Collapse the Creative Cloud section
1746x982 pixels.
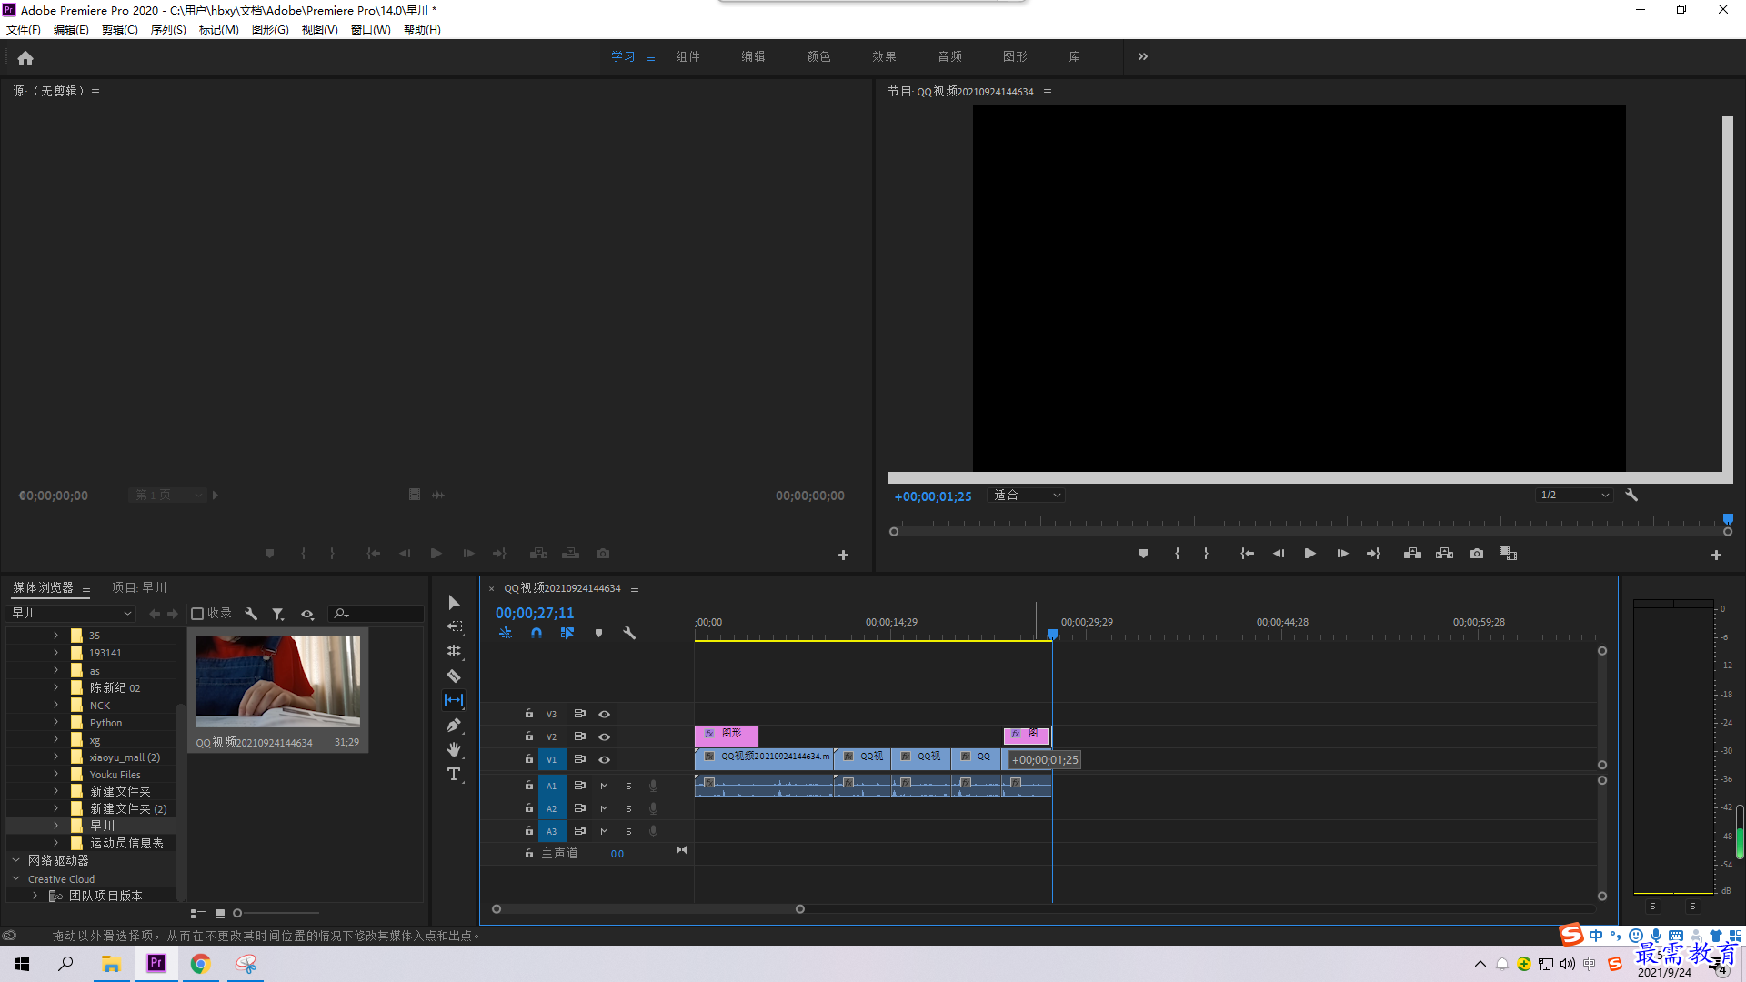[15, 879]
